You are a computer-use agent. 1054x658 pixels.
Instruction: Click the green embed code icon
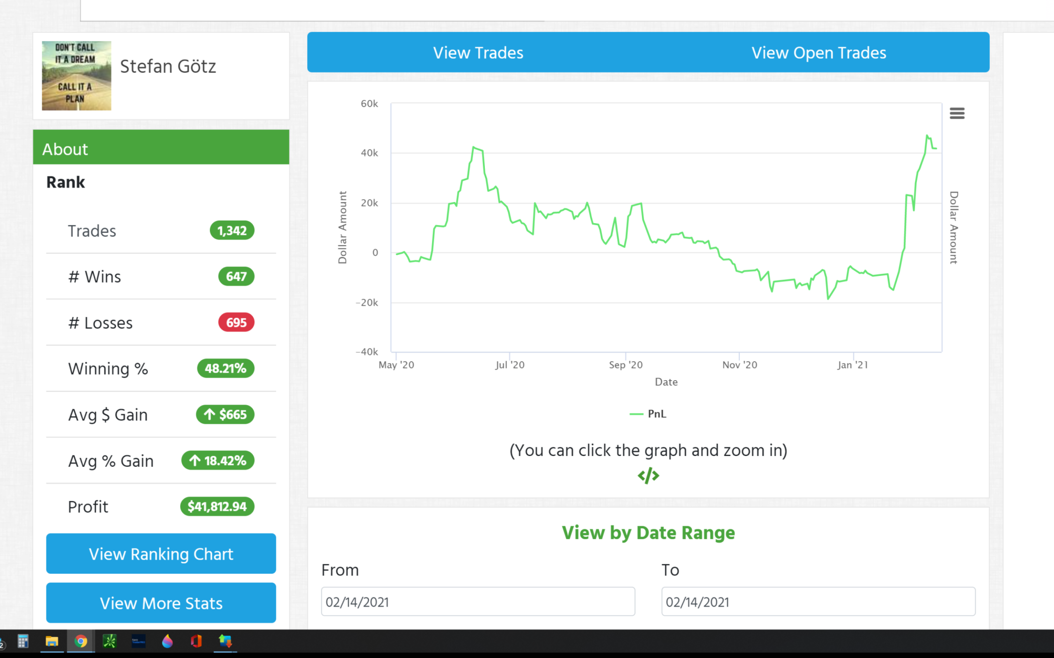648,475
